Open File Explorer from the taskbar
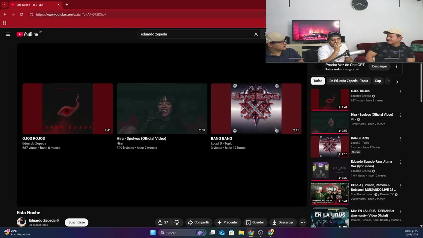423x238 pixels. pyautogui.click(x=241, y=233)
